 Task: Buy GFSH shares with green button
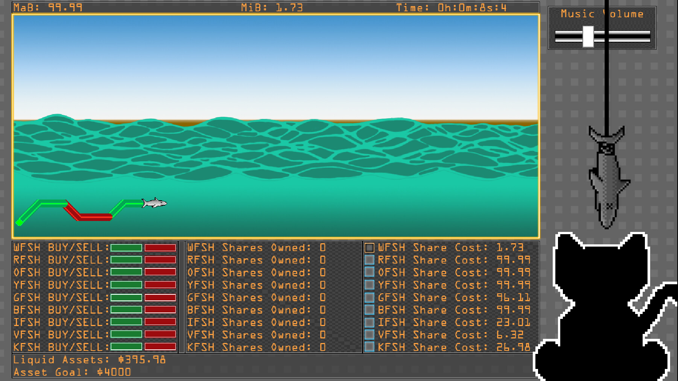[126, 297]
